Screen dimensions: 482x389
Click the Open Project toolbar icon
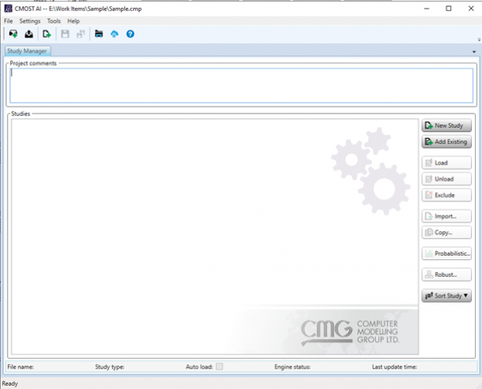click(x=29, y=33)
